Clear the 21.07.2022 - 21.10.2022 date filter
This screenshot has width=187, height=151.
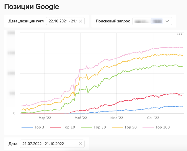click(81, 144)
